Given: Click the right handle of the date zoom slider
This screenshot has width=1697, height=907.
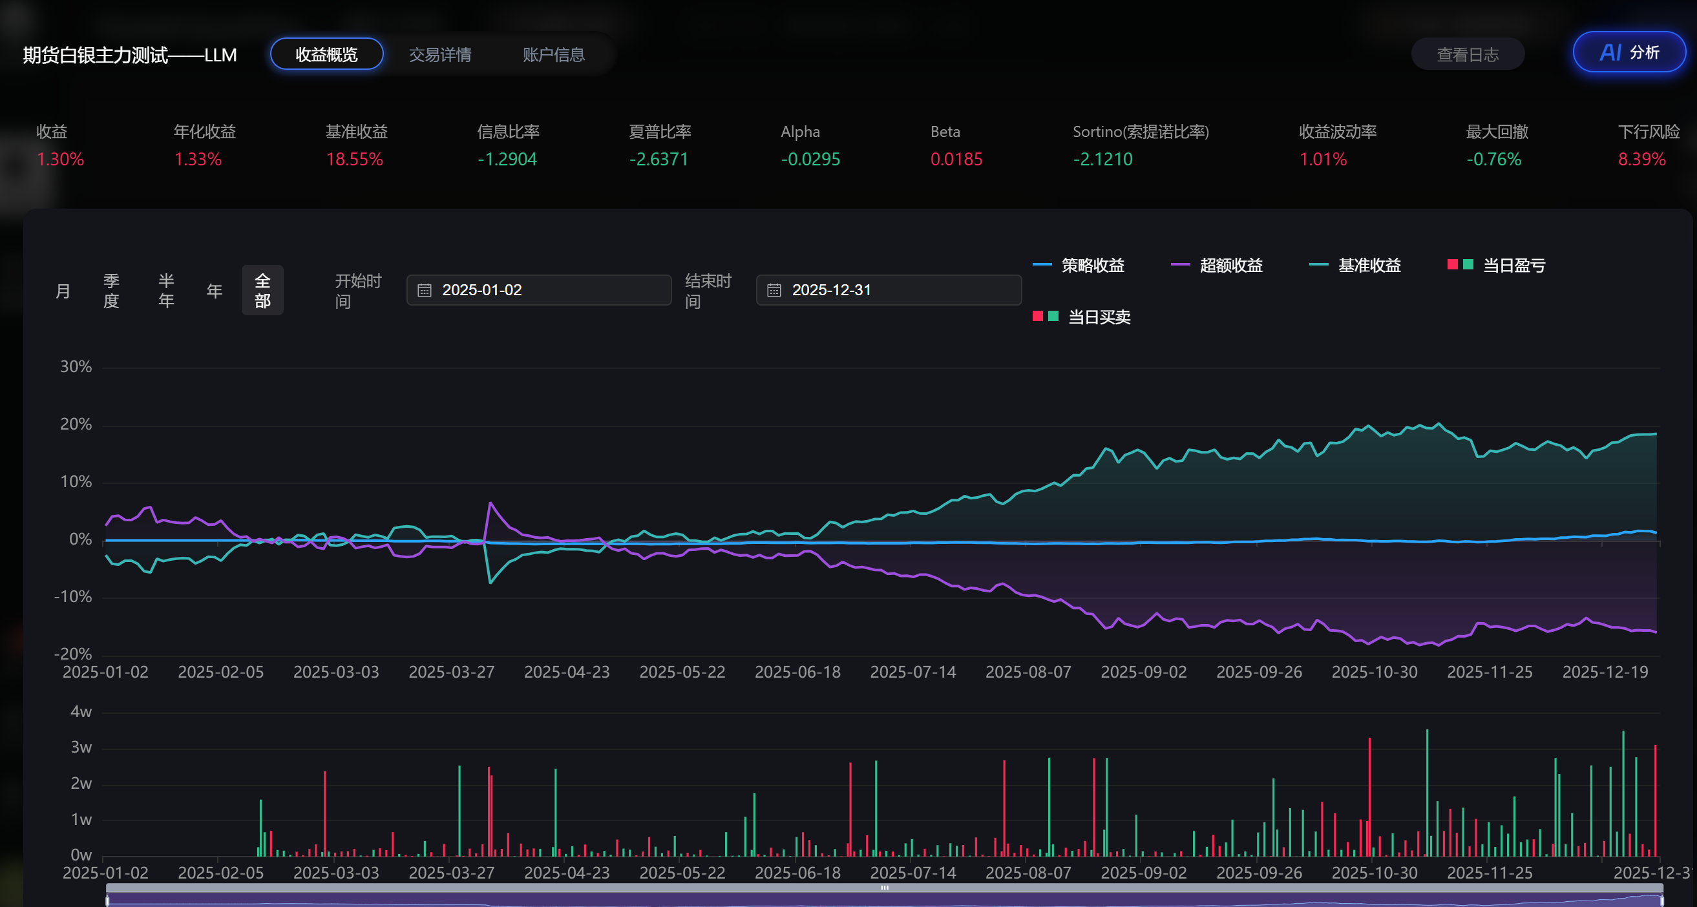Looking at the screenshot, I should pos(1661,900).
